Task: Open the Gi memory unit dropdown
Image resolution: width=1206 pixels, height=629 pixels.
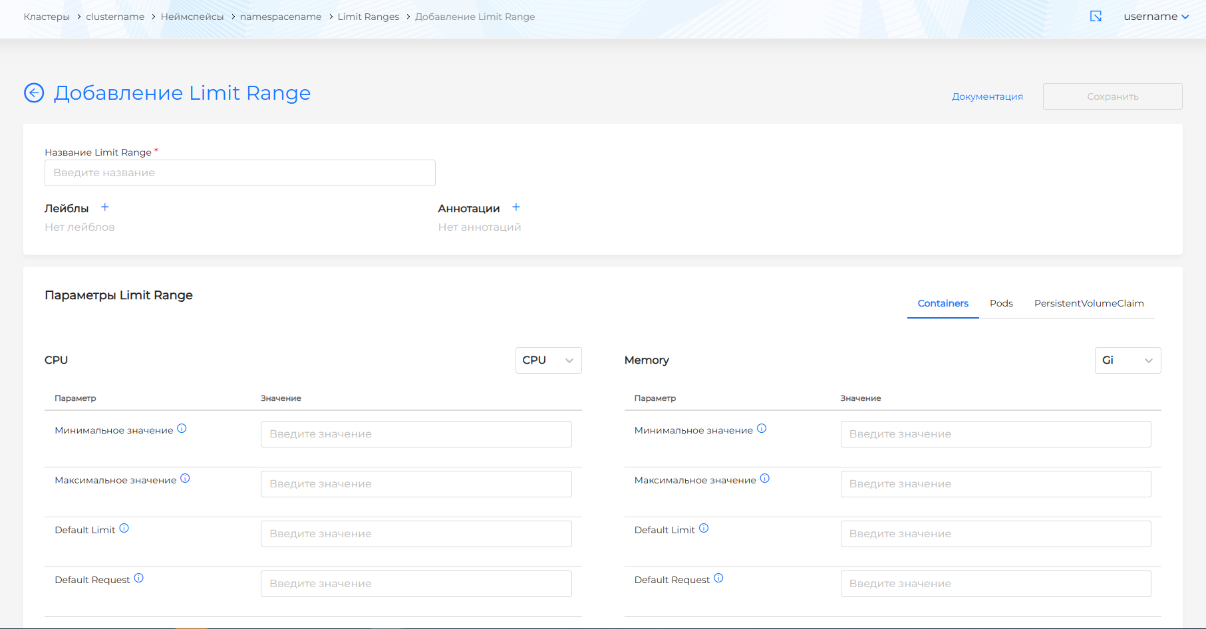Action: point(1128,360)
